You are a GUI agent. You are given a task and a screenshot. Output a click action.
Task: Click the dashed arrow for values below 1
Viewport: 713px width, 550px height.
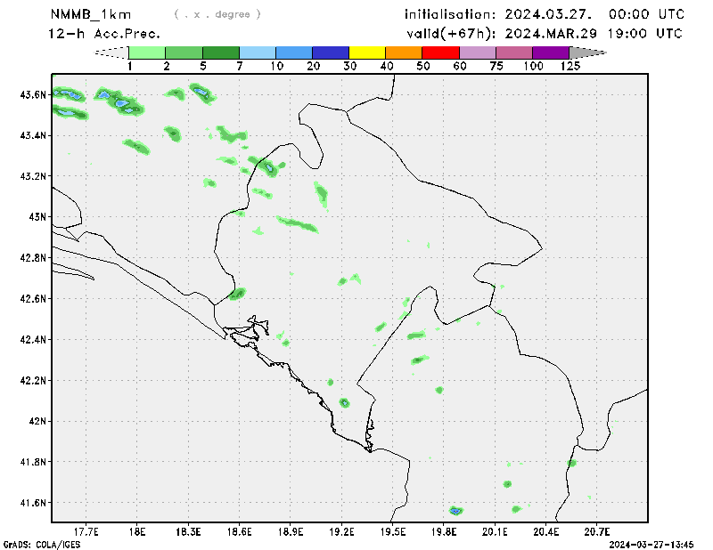pos(111,53)
